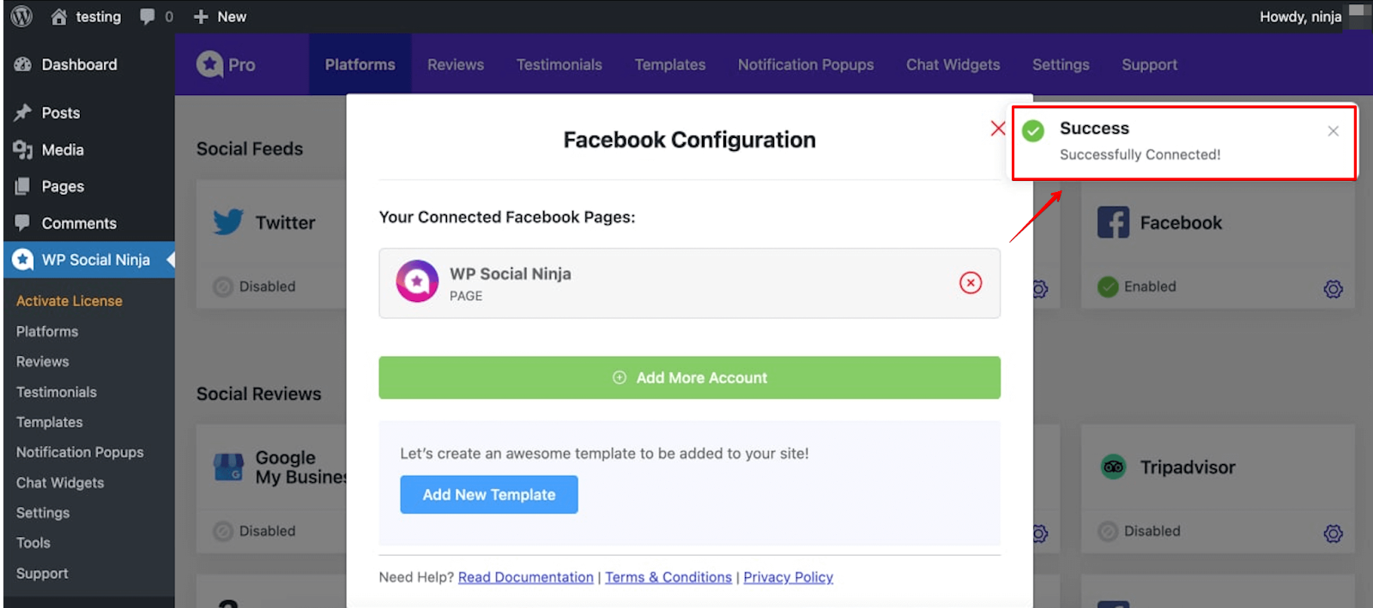Switch to the Reviews tab
The image size is (1373, 608).
[456, 64]
